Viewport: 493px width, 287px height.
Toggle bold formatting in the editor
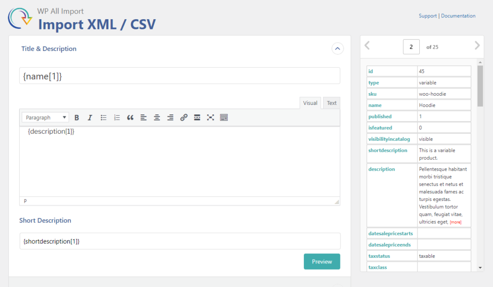point(77,117)
